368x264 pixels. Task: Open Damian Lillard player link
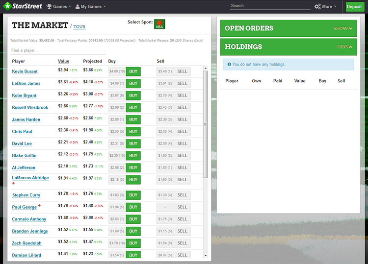tap(26, 255)
